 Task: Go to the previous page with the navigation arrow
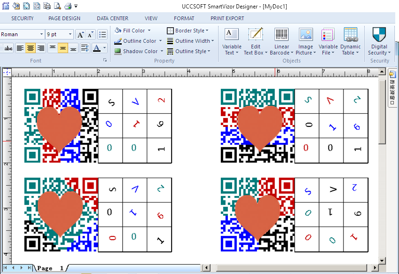click(x=13, y=267)
